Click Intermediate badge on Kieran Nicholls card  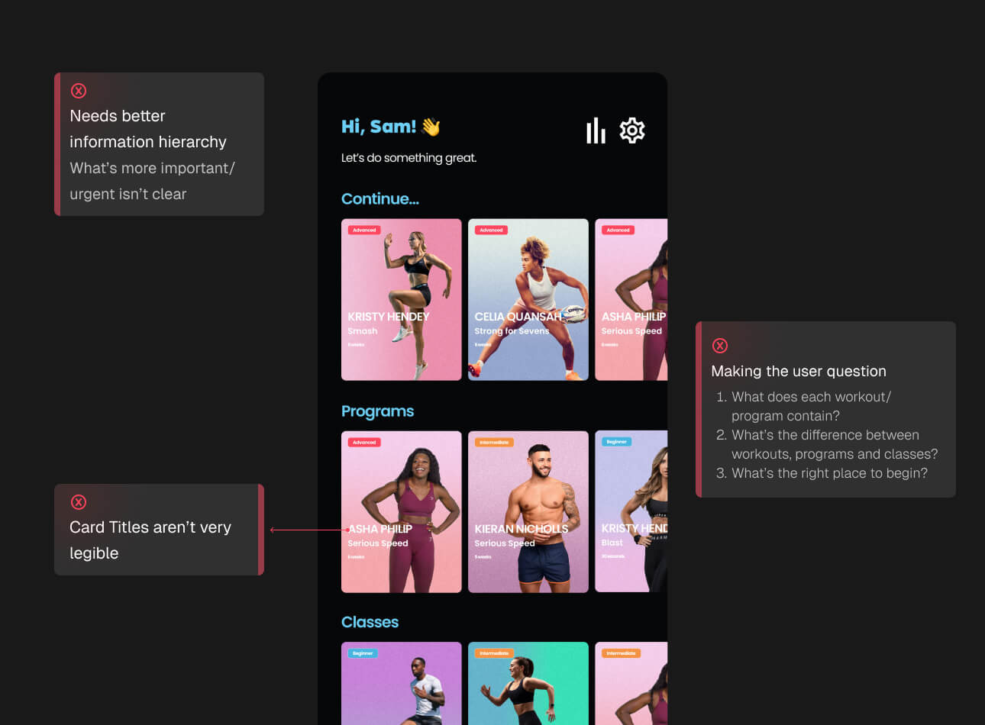(x=494, y=442)
